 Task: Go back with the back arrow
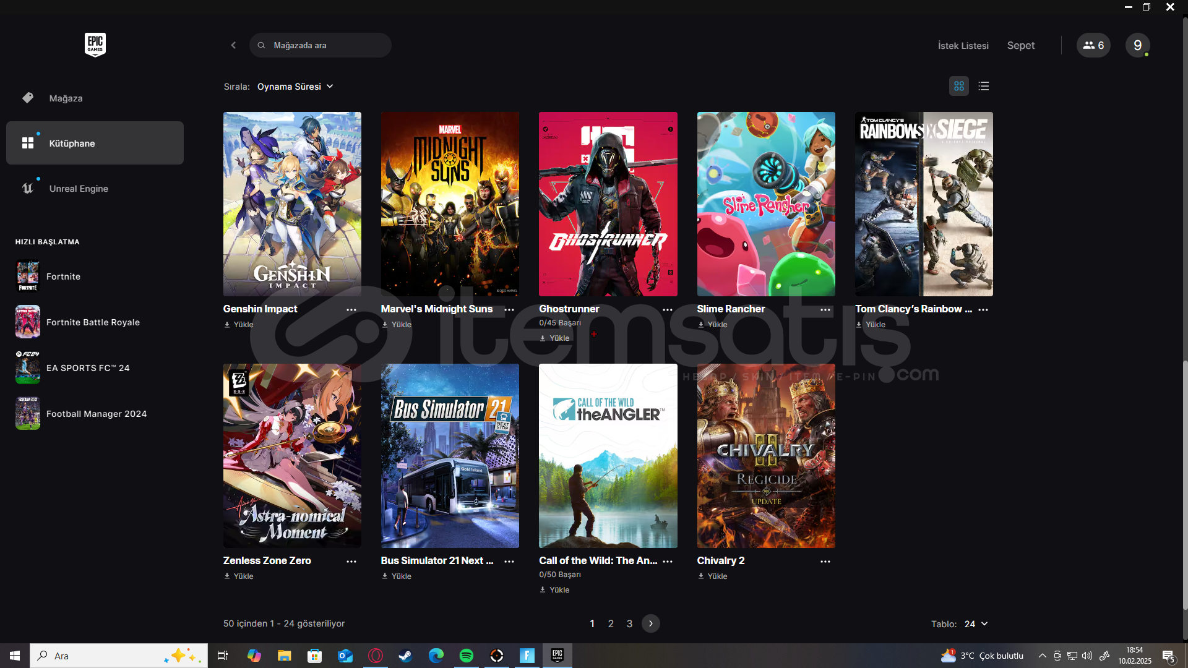[x=233, y=45]
